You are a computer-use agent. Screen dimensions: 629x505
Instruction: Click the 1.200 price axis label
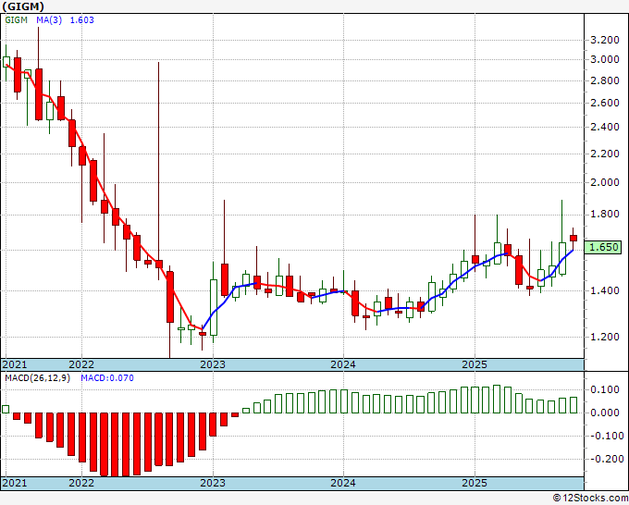point(605,337)
